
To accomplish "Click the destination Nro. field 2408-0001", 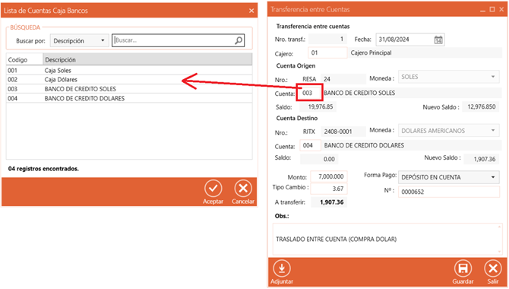I will tap(343, 132).
